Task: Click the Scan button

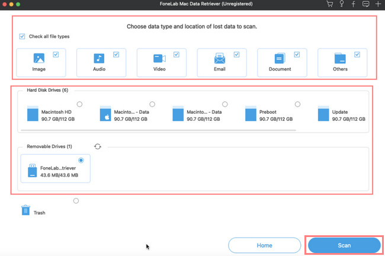Action: 344,245
